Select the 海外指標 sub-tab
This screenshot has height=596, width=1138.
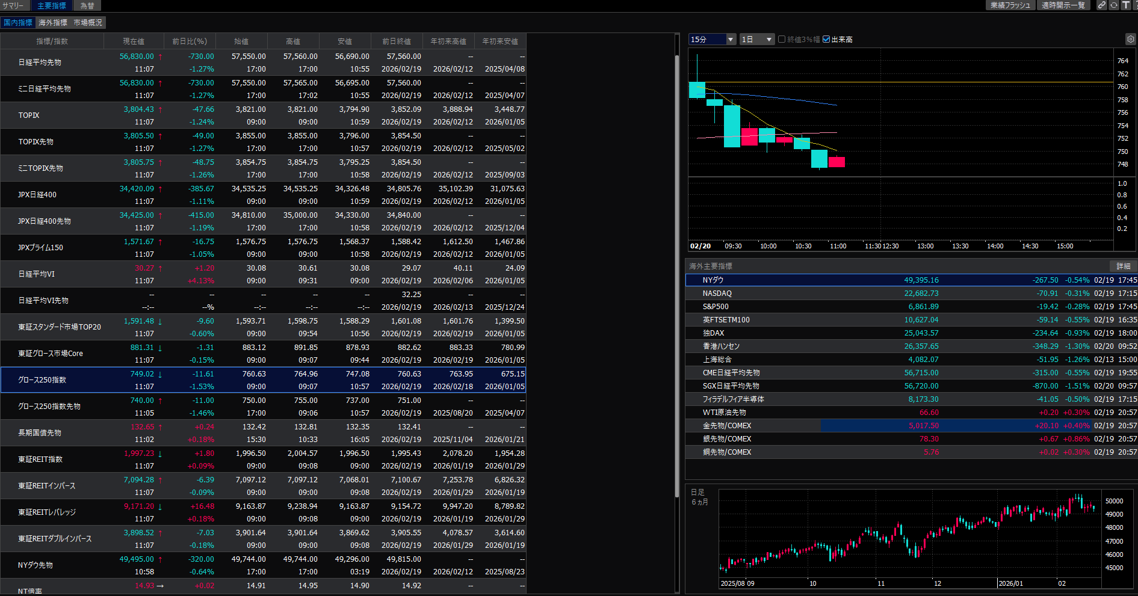pos(53,22)
